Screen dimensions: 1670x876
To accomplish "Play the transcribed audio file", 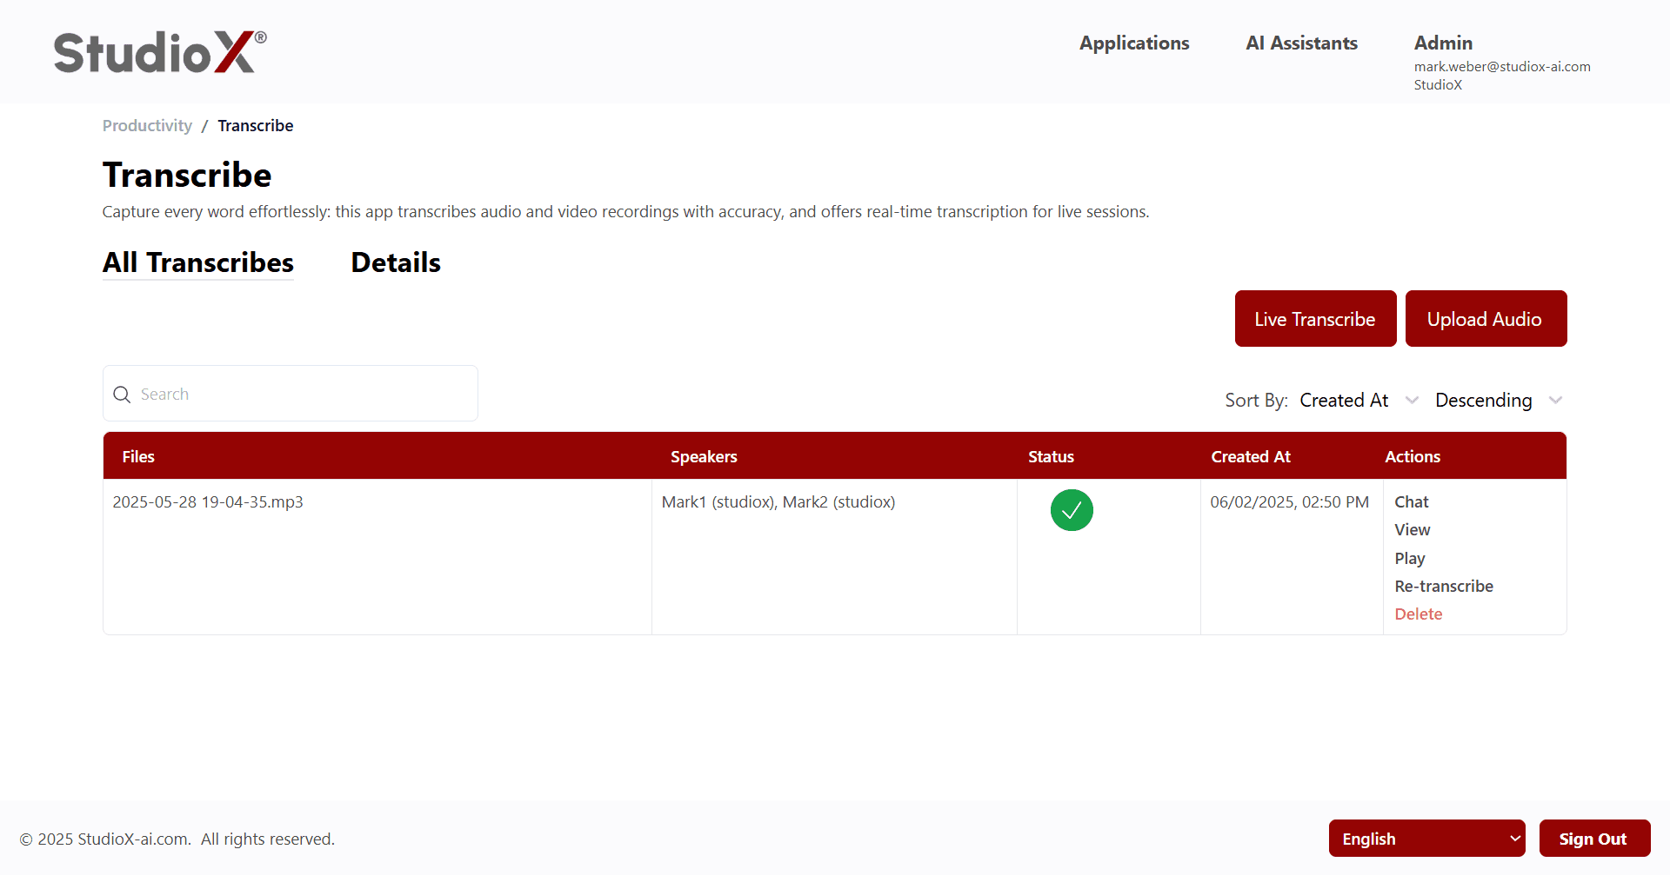I will pyautogui.click(x=1409, y=558).
